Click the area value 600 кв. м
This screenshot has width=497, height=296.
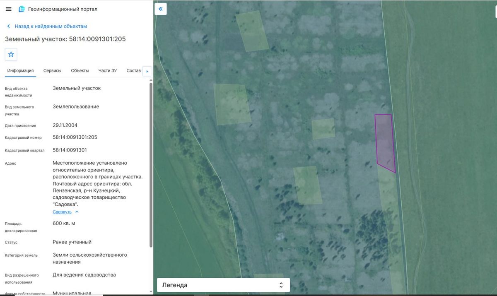tap(64, 223)
